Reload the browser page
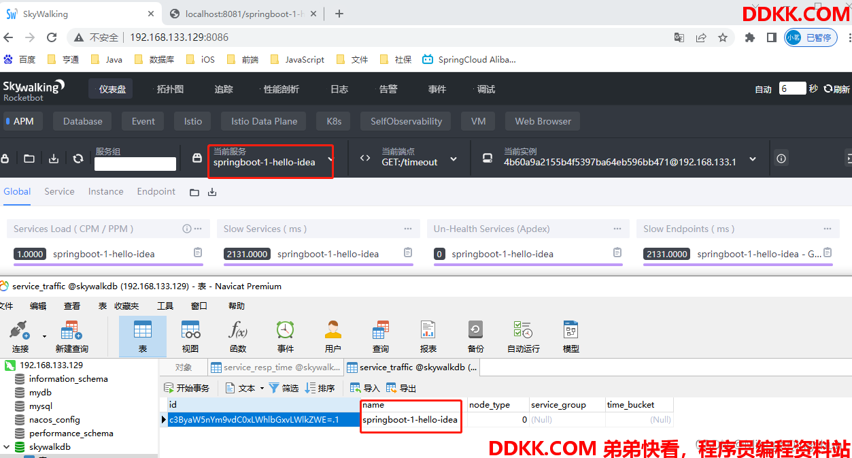Viewport: 852px width, 458px height. 52,37
